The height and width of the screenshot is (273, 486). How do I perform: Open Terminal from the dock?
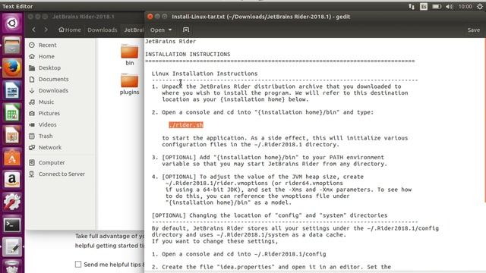pyautogui.click(x=12, y=224)
